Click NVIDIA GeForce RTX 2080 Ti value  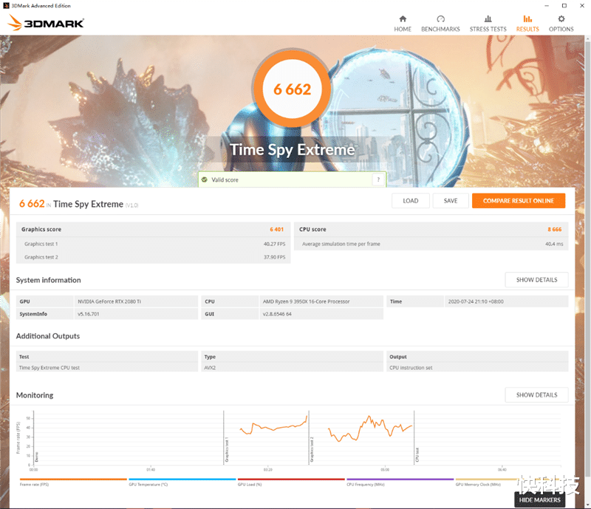[109, 301]
